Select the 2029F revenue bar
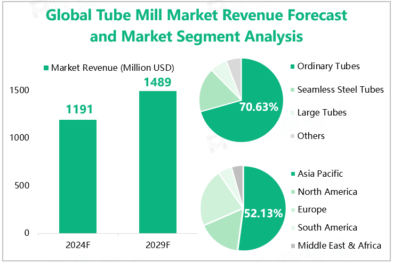Image resolution: width=393 pixels, height=263 pixels. tap(157, 162)
